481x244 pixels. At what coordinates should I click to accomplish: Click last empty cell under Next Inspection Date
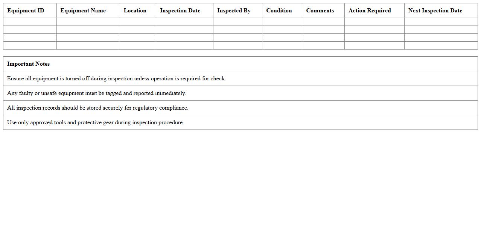pos(441,45)
